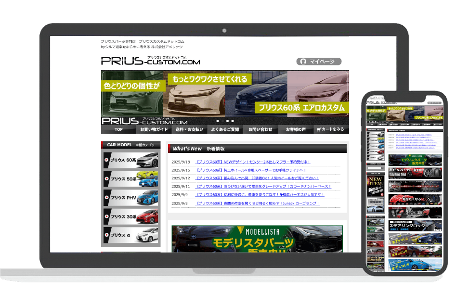
Task: Tap the ステアリングロック banner on the phone
Action: [415, 225]
